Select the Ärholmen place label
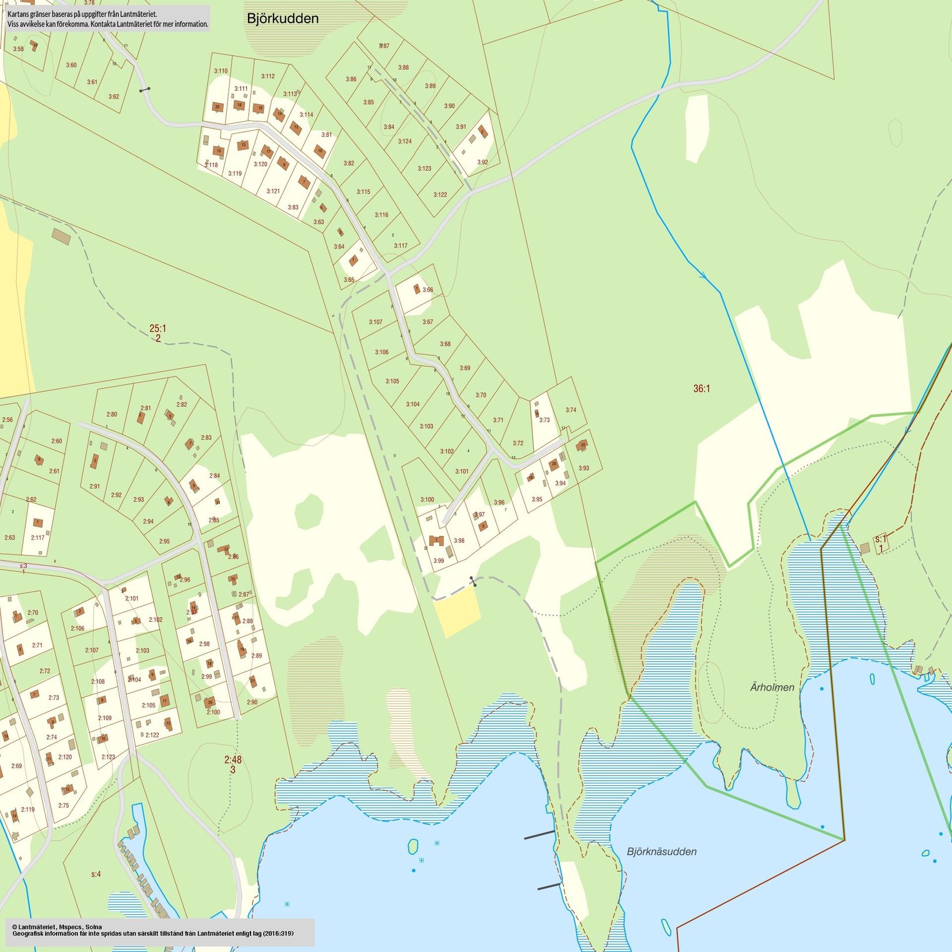The height and width of the screenshot is (952, 952). [772, 687]
